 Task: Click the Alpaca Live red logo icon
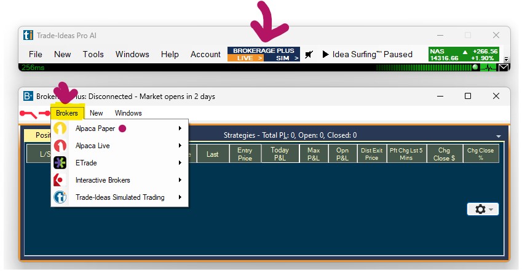(60, 146)
